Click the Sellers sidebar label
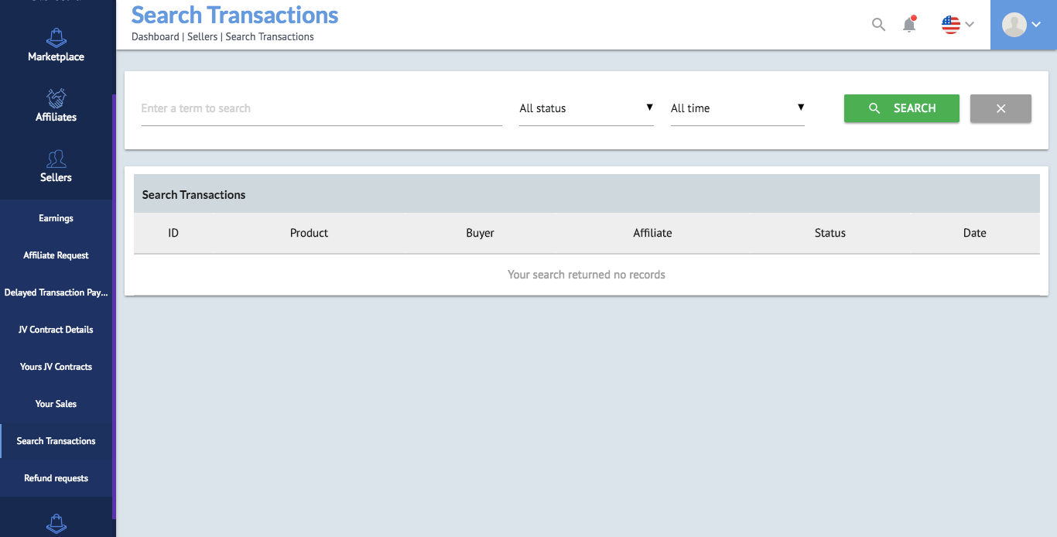 (x=56, y=177)
